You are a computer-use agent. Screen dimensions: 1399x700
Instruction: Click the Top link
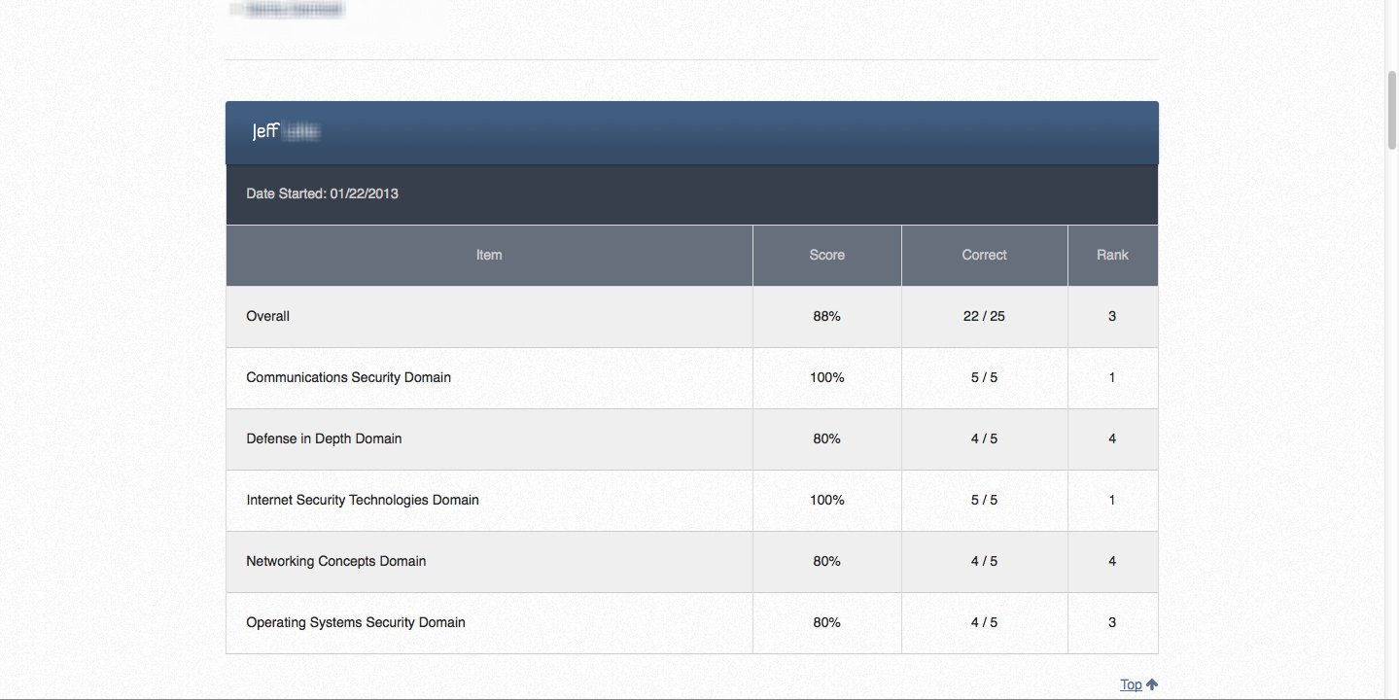coord(1130,684)
